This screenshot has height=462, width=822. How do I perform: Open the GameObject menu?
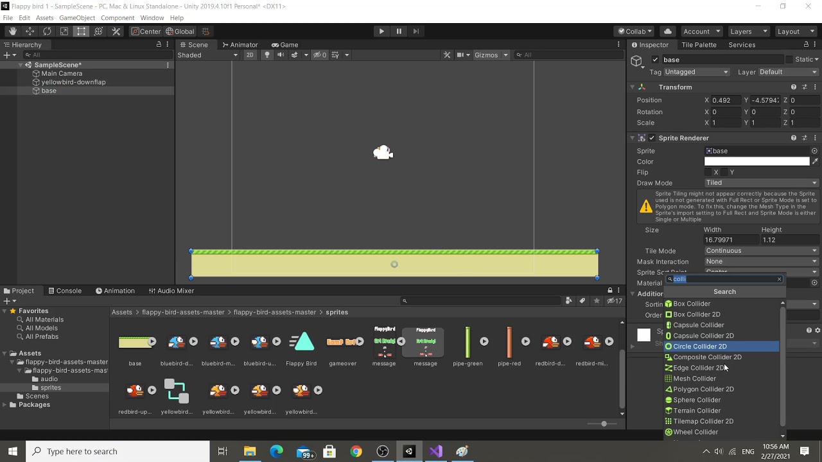77,18
